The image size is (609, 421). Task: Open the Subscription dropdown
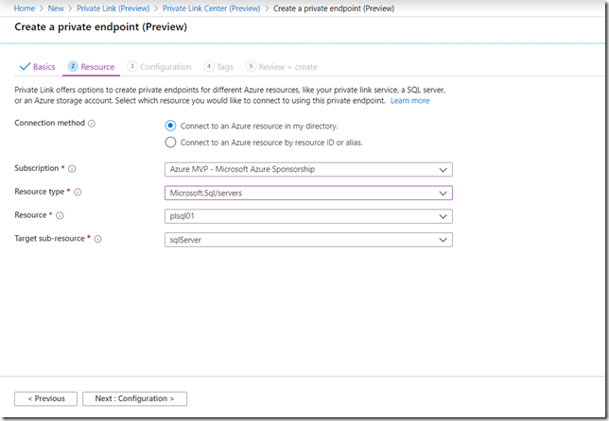pyautogui.click(x=308, y=170)
